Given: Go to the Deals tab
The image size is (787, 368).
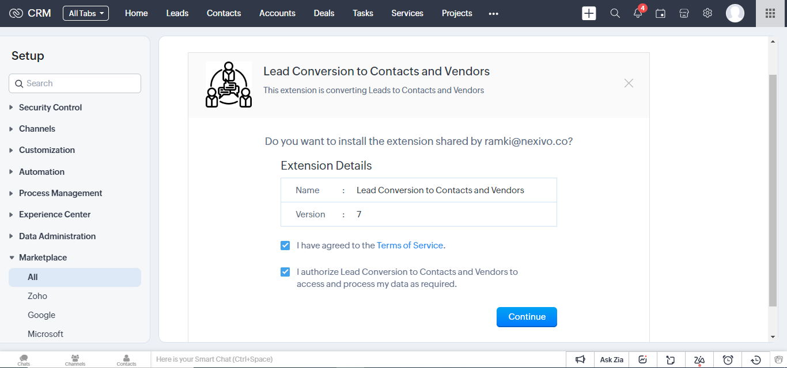Looking at the screenshot, I should click(x=324, y=13).
